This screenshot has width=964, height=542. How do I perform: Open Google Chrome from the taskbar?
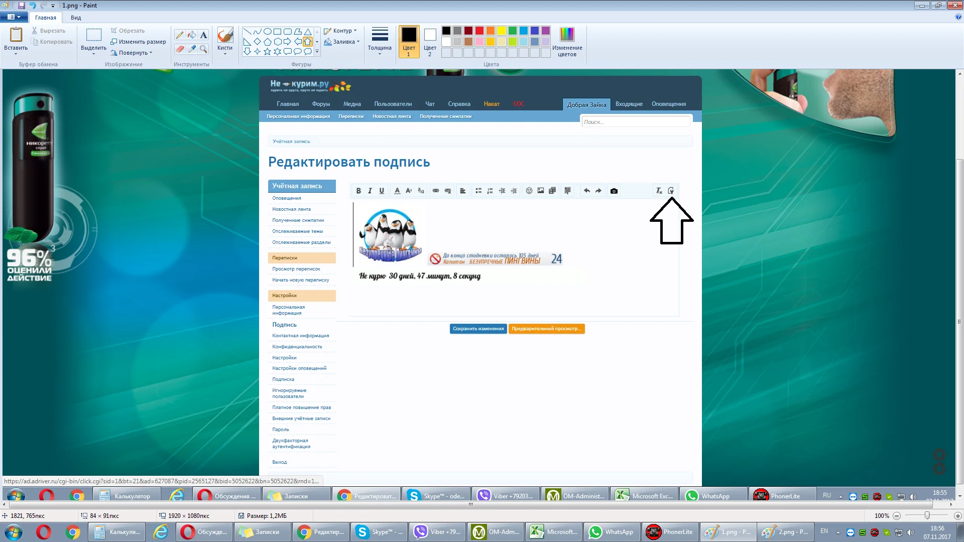tap(73, 532)
